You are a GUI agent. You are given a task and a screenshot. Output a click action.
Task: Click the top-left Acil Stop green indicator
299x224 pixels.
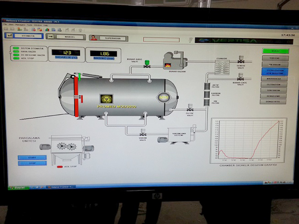[x=16, y=58]
